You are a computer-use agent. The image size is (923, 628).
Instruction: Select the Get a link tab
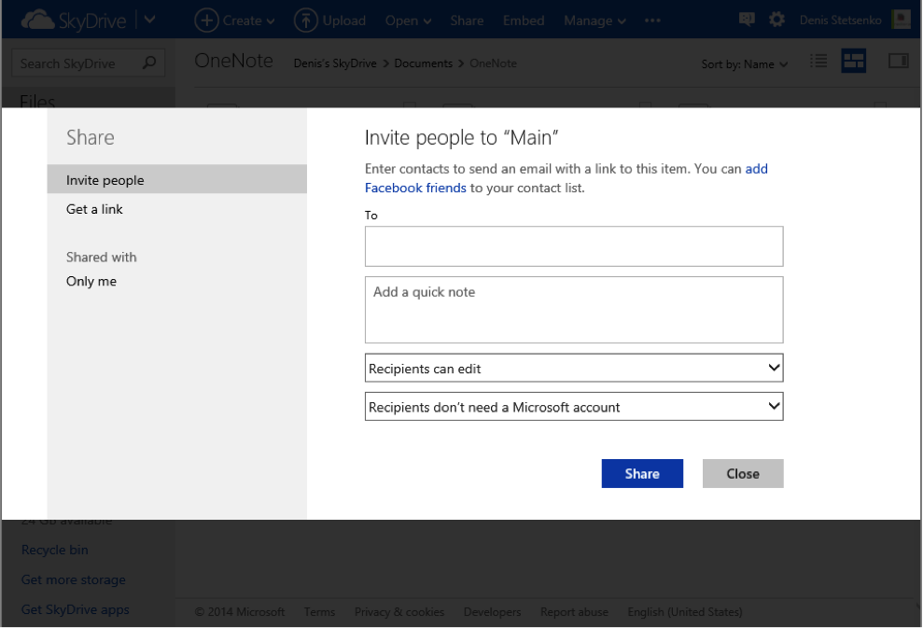click(94, 209)
